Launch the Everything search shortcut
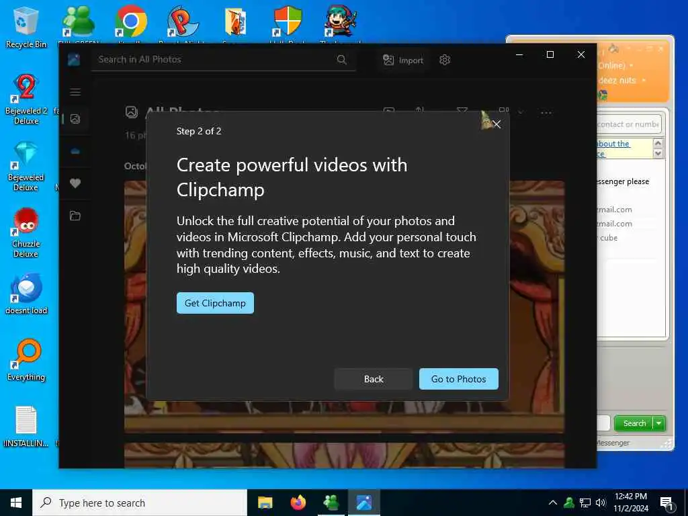This screenshot has height=516, width=688. (26, 360)
